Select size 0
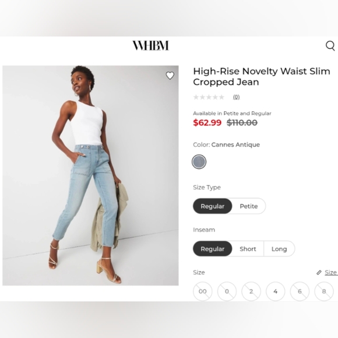Screen dimensions: 338x338 coord(227,291)
